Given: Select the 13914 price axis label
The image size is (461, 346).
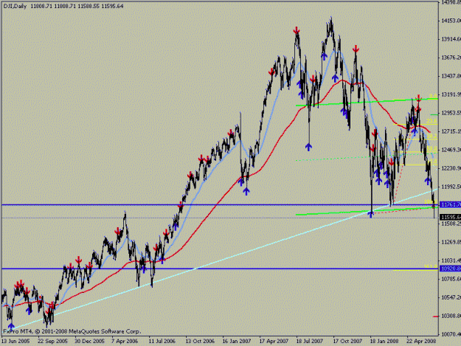Looking at the screenshot, I should (x=451, y=39).
